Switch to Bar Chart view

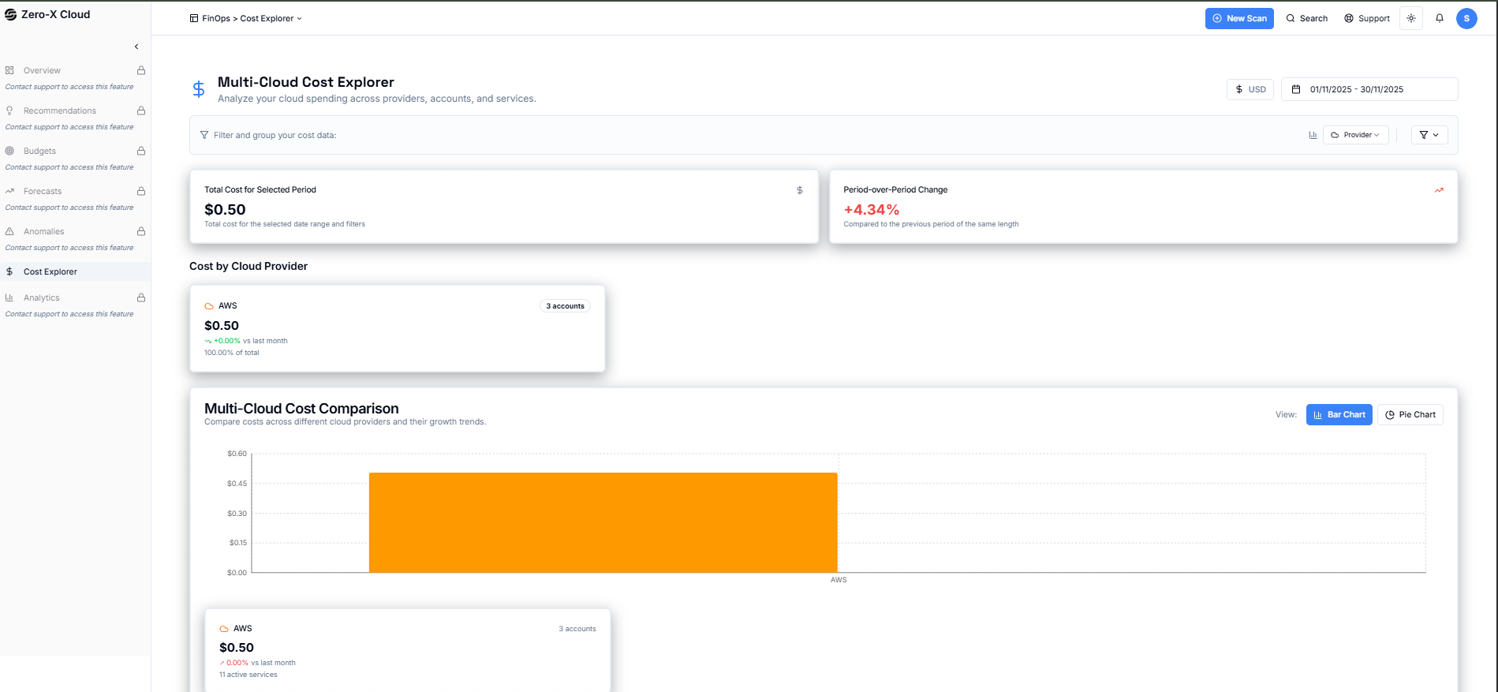1339,414
